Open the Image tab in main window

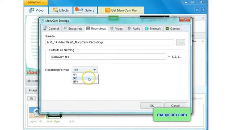click(x=33, y=90)
